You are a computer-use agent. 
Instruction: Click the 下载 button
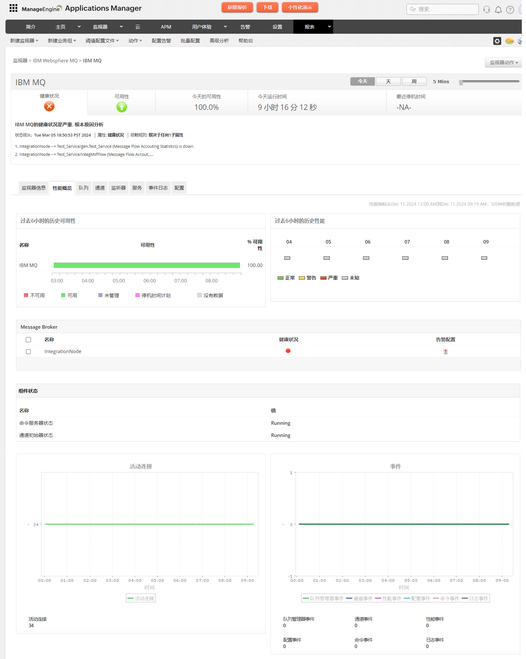point(267,7)
